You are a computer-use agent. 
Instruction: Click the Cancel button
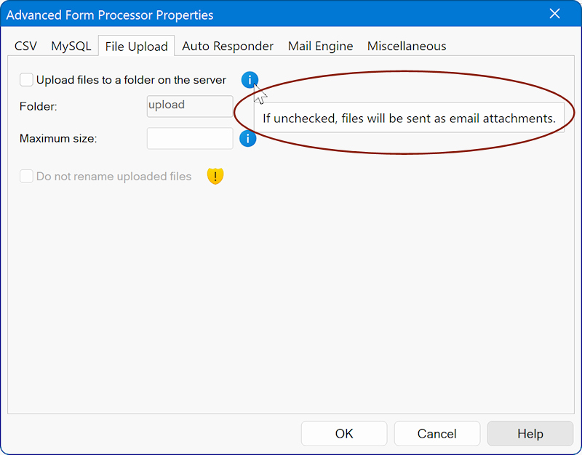coord(437,433)
